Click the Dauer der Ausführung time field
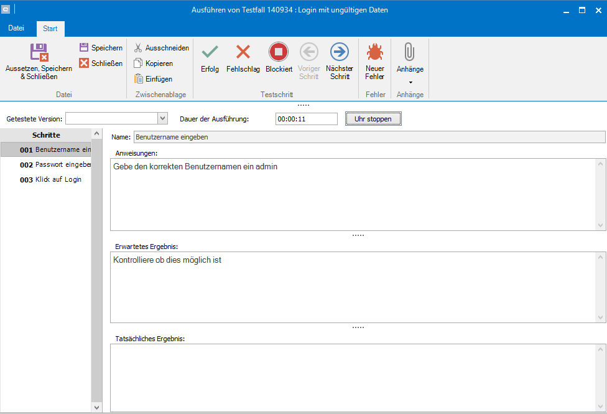The height and width of the screenshot is (414, 607). pos(306,119)
